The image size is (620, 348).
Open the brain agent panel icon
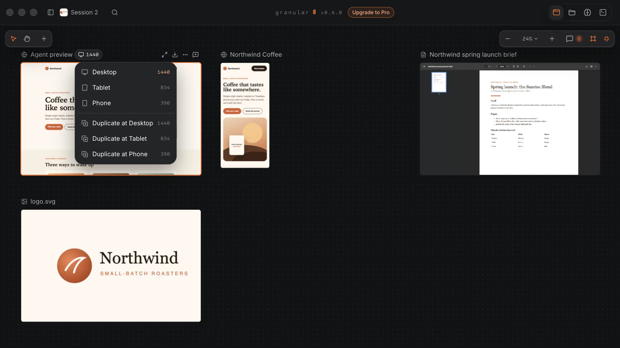[x=587, y=12]
